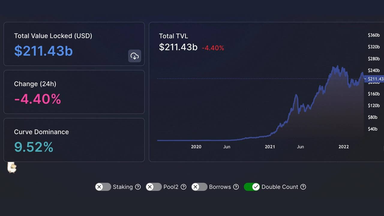Click the chart peak near $240b
The width and height of the screenshot is (384, 216).
point(337,67)
